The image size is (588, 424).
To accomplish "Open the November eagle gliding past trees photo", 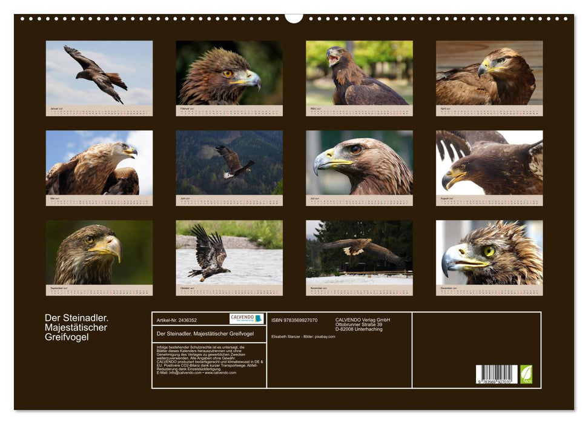I will click(x=359, y=253).
